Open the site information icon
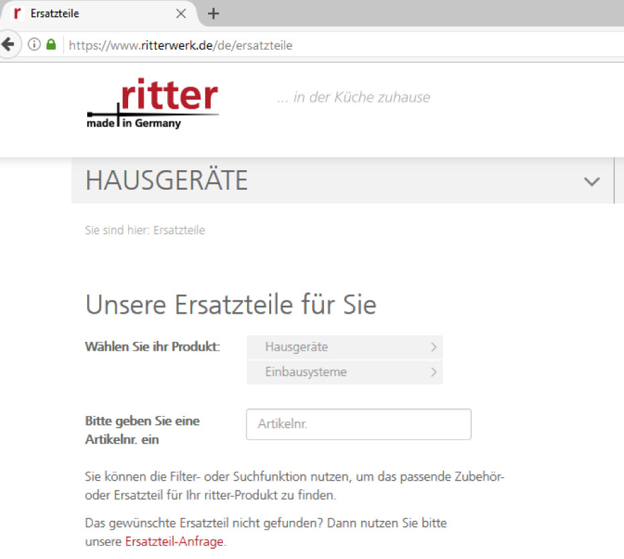This screenshot has height=559, width=624. [x=34, y=45]
